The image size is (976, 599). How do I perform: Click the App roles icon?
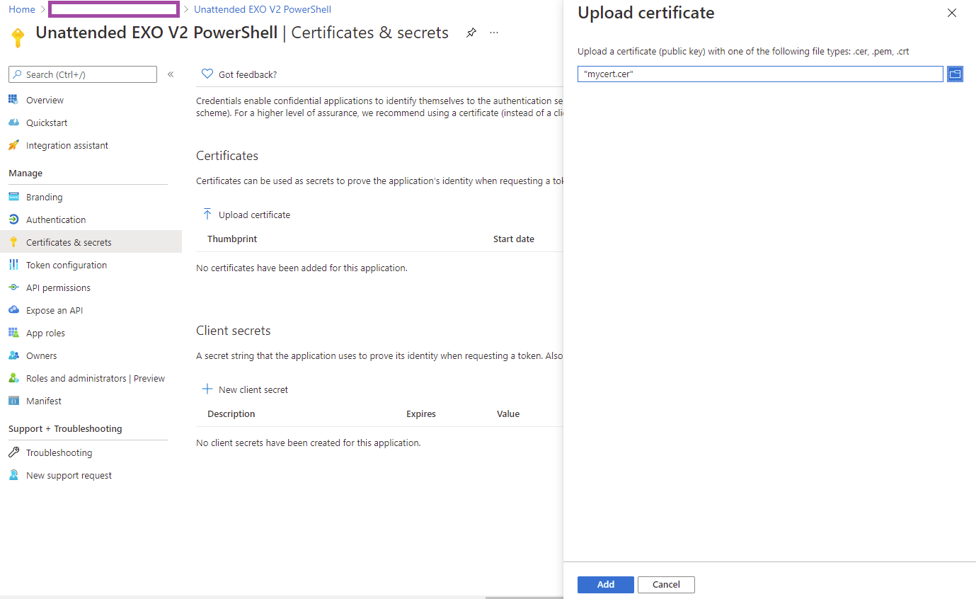(13, 333)
